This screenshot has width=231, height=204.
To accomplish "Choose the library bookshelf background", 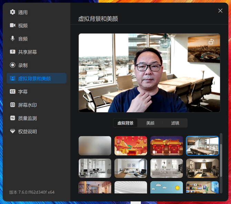I will 95,187.
